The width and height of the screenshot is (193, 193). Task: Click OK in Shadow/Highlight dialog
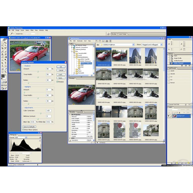[x=61, y=67]
